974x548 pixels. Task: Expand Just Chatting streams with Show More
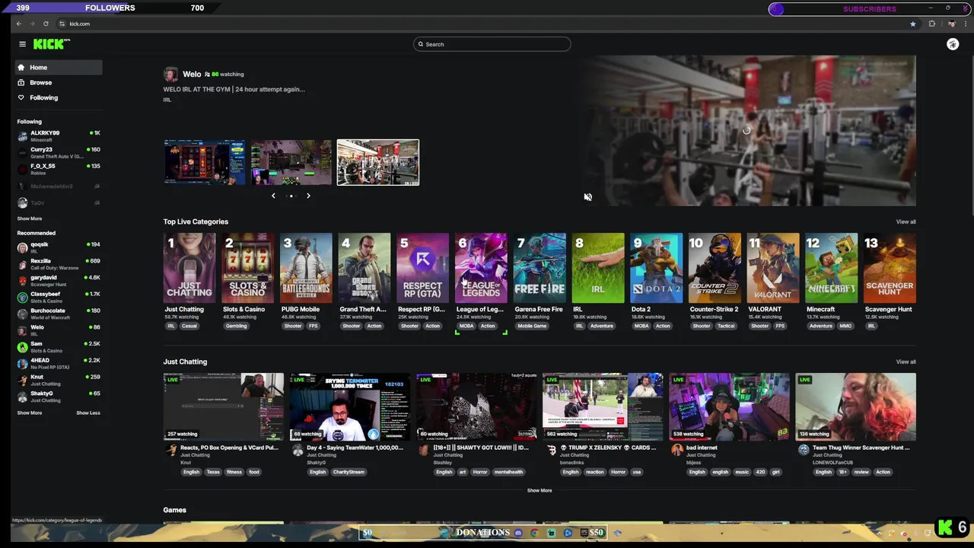coord(540,490)
